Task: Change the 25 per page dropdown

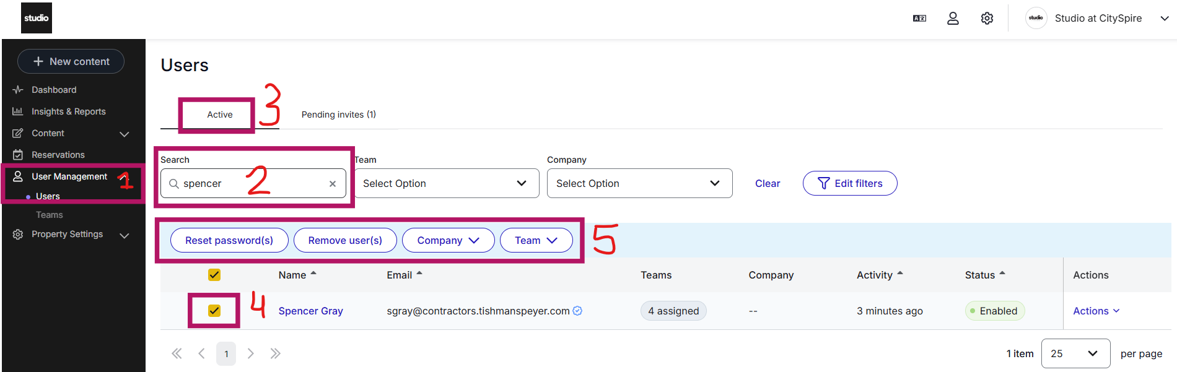Action: coord(1075,353)
